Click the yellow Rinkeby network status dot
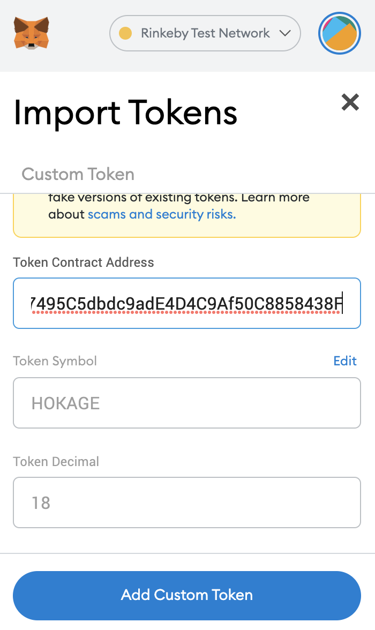This screenshot has width=375, height=630. pos(125,33)
